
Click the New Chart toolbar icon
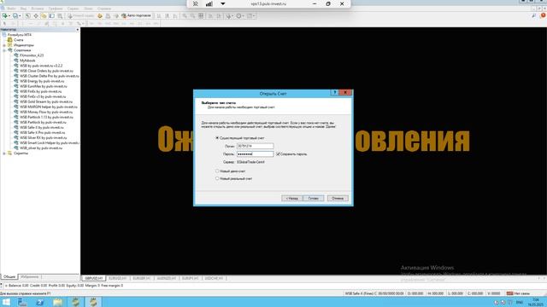(x=5, y=15)
